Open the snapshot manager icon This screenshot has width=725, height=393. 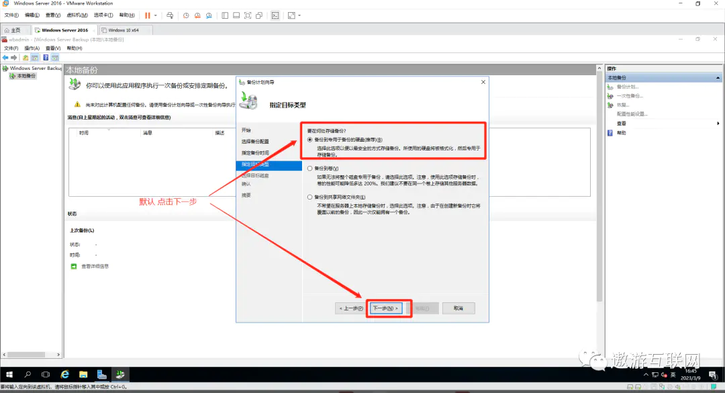(x=209, y=15)
